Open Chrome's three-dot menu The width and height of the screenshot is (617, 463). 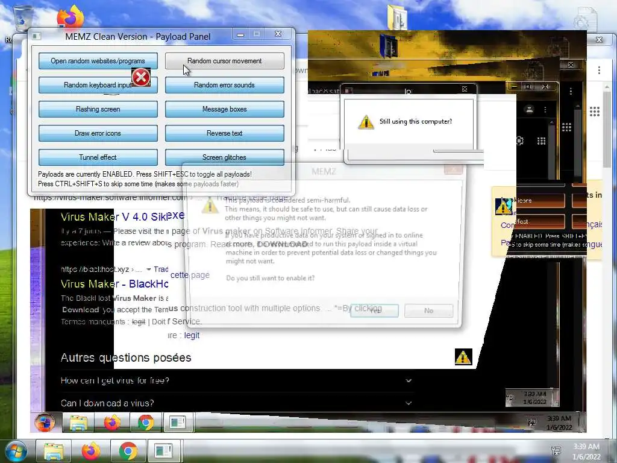point(599,70)
